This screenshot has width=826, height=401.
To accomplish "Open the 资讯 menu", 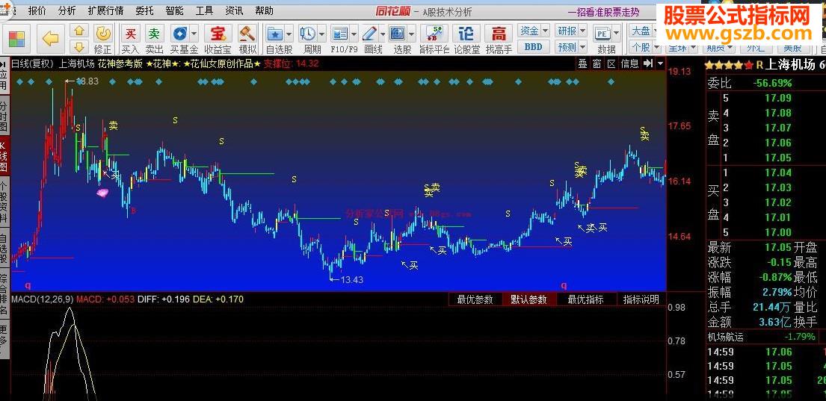I will pyautogui.click(x=235, y=10).
